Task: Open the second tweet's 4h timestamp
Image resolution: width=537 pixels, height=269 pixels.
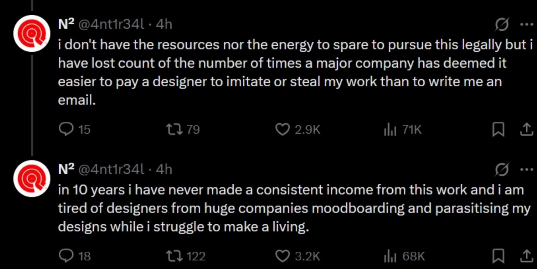Action: point(164,169)
